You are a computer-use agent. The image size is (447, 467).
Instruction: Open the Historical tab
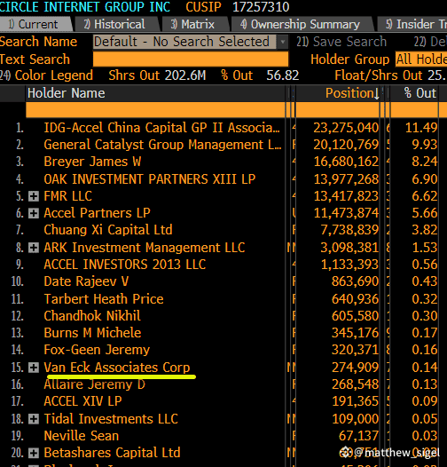pos(117,24)
